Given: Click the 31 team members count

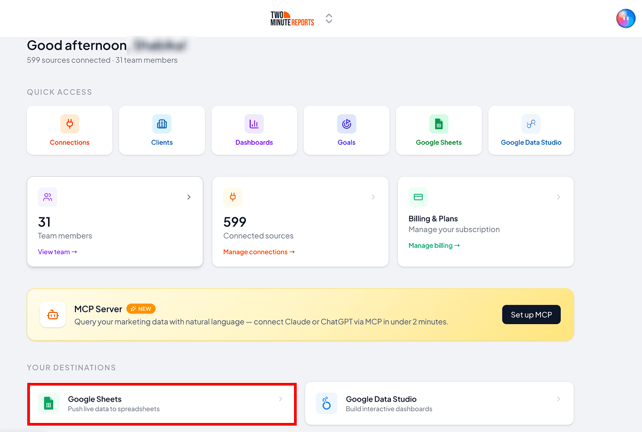Looking at the screenshot, I should [44, 222].
